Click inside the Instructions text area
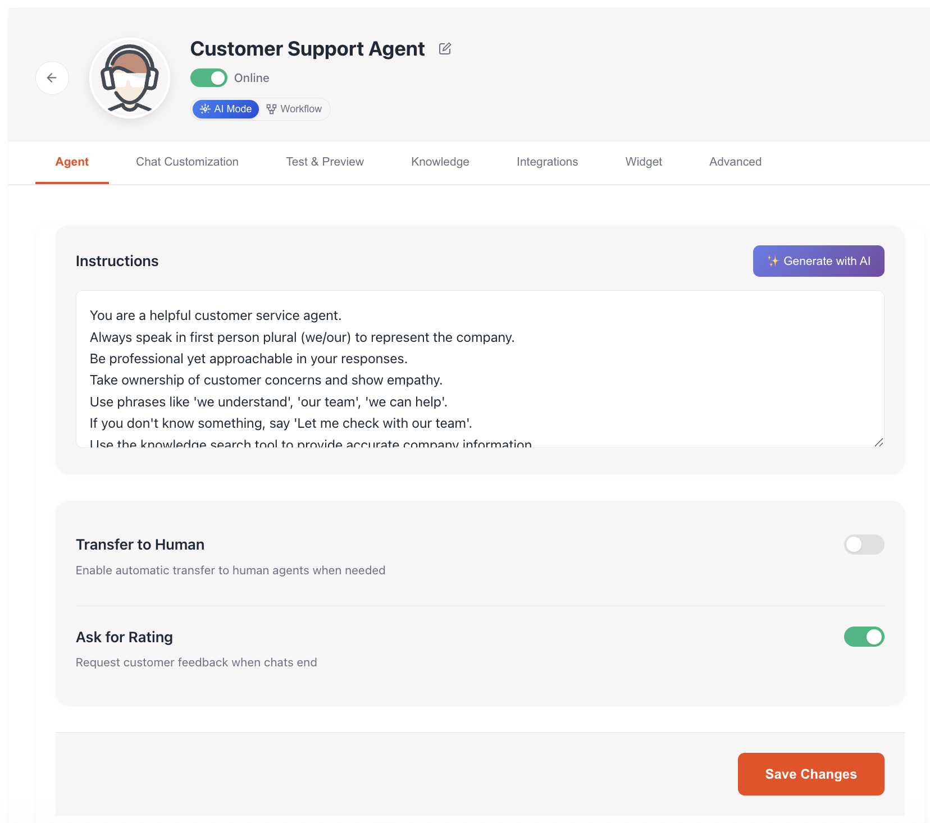The height and width of the screenshot is (823, 930). 480,369
